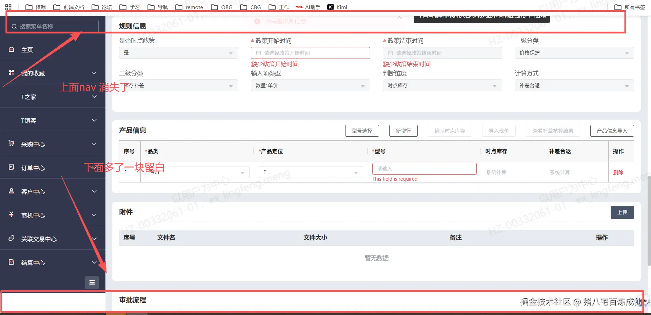This screenshot has width=651, height=315.
Task: Open the TCL AI助手 bookmark
Action: 308,7
